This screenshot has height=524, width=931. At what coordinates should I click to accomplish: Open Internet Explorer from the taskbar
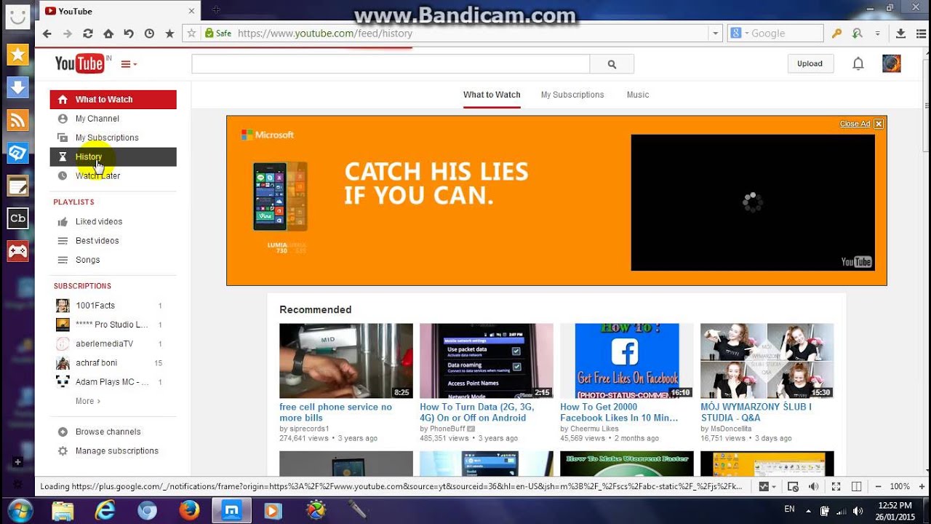[x=105, y=510]
